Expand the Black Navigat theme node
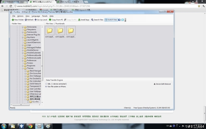The width and height of the screenshot is (206, 129). (25, 71)
